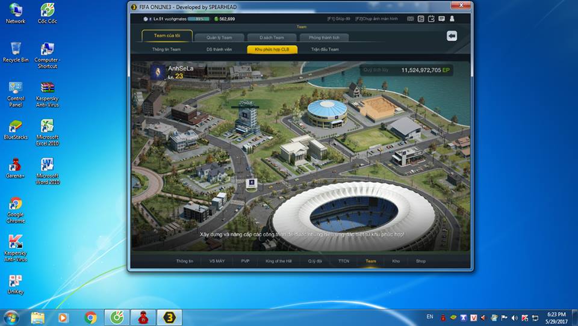The image size is (578, 326).
Task: Select the Computer - Shortcut desktop icon
Action: click(x=47, y=55)
